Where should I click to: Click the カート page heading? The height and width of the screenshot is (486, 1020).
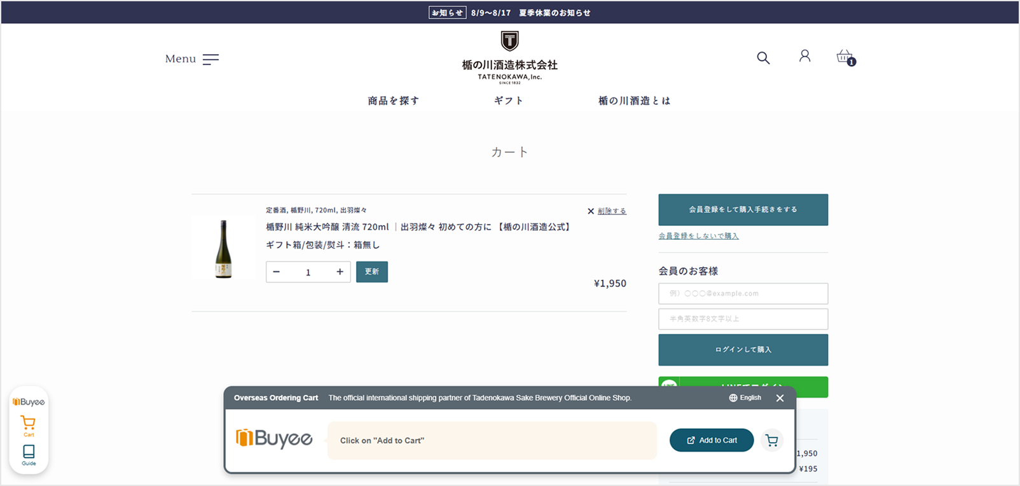tap(509, 152)
